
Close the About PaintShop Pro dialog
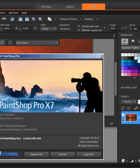[101, 56]
